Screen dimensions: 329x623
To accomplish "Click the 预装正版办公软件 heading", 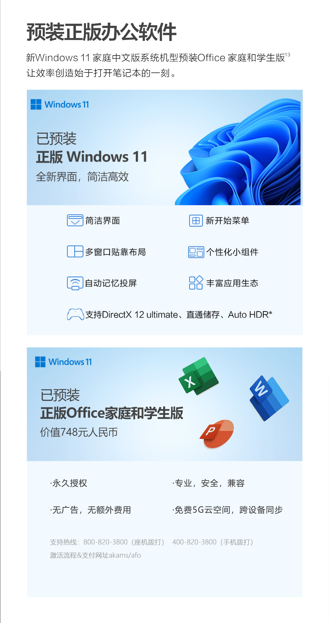I will (x=101, y=32).
